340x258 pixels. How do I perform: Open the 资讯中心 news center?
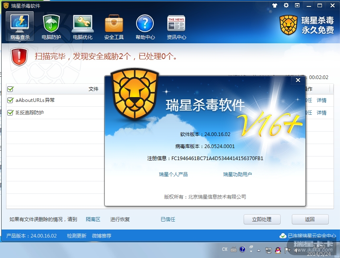point(176,27)
